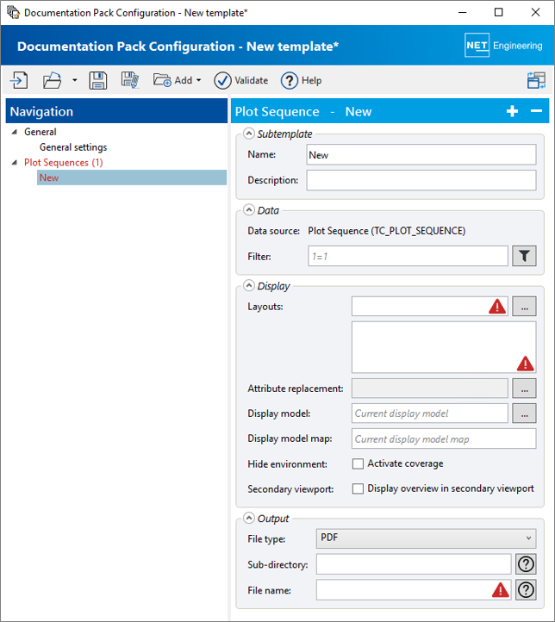Open the dropdown arrow next to open folder
The width and height of the screenshot is (555, 622).
coord(75,80)
